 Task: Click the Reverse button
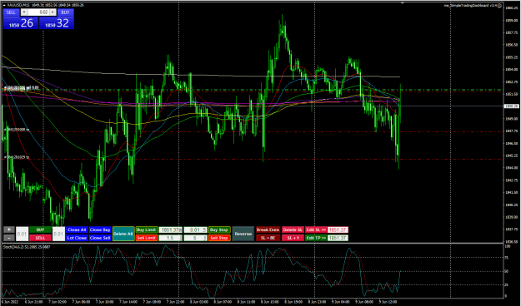click(x=243, y=234)
